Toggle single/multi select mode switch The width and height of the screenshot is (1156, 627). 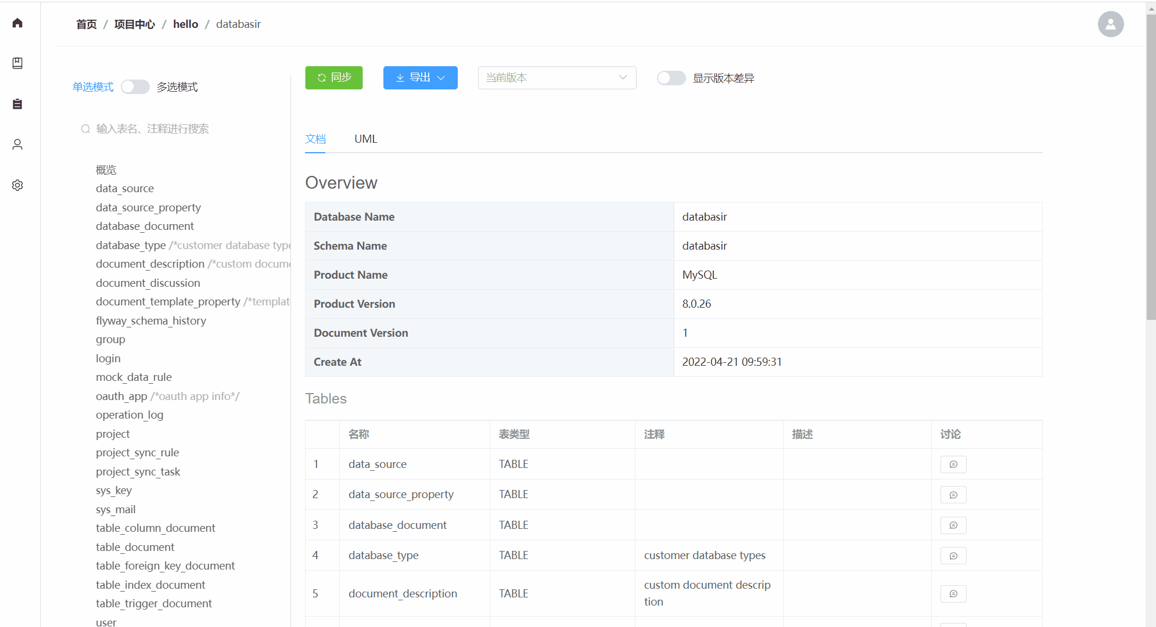tap(135, 87)
